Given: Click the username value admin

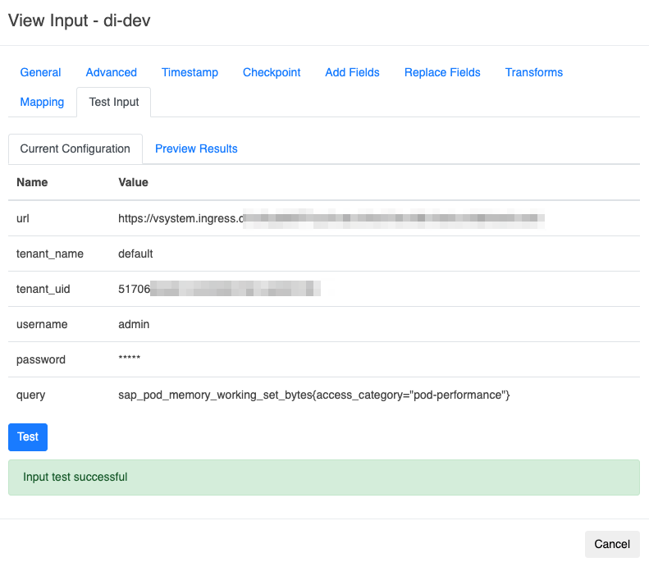Looking at the screenshot, I should coord(134,324).
